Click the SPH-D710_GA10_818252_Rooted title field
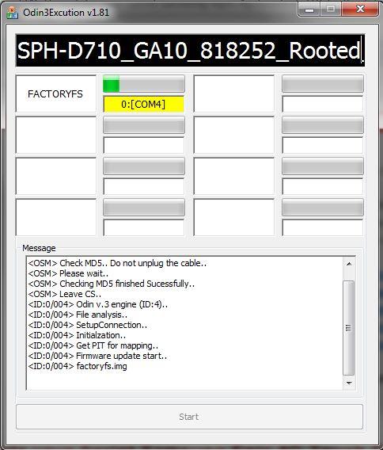The image size is (383, 450). (190, 51)
